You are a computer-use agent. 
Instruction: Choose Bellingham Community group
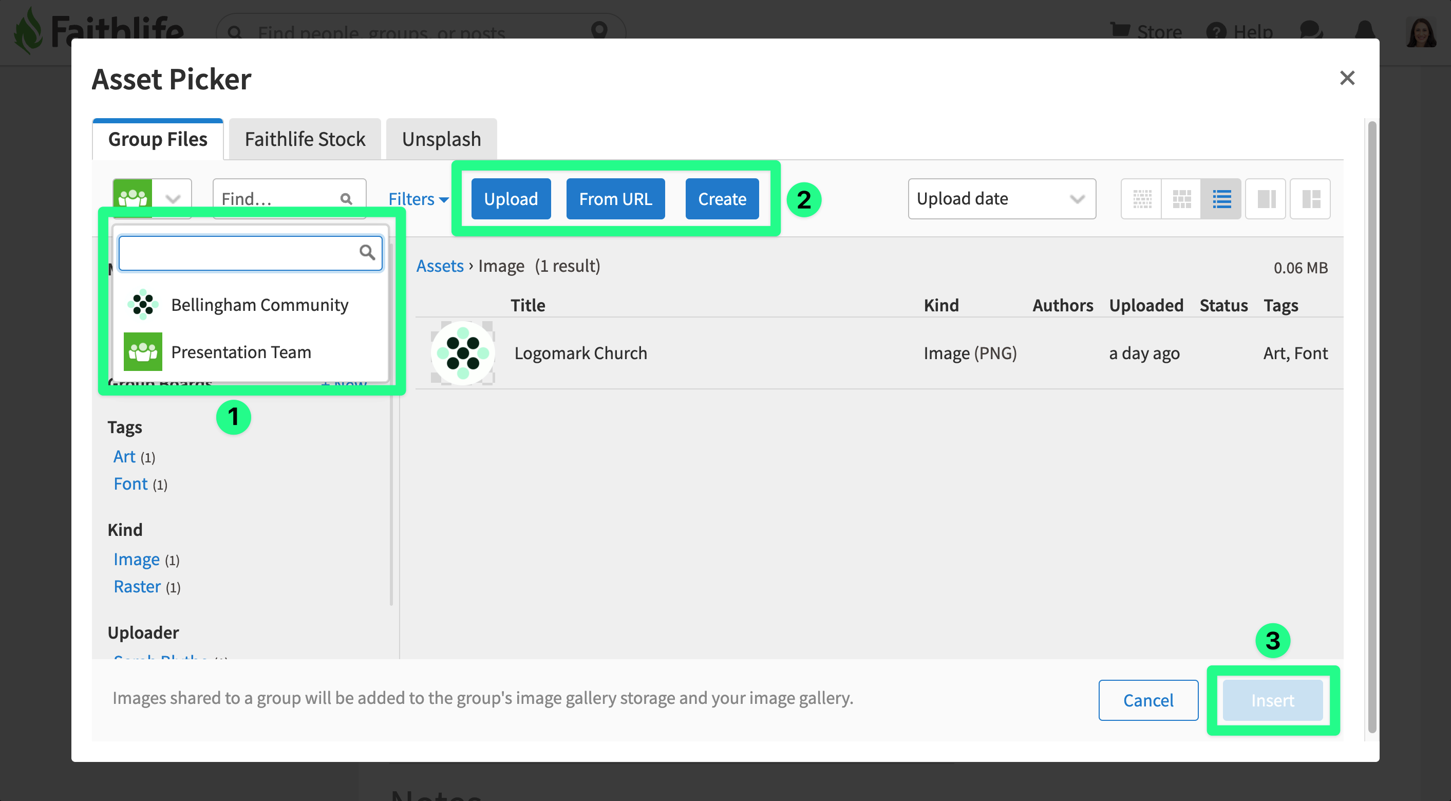[259, 305]
